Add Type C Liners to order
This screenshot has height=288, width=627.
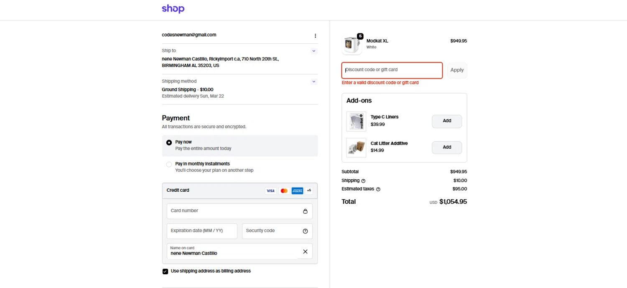coord(447,121)
